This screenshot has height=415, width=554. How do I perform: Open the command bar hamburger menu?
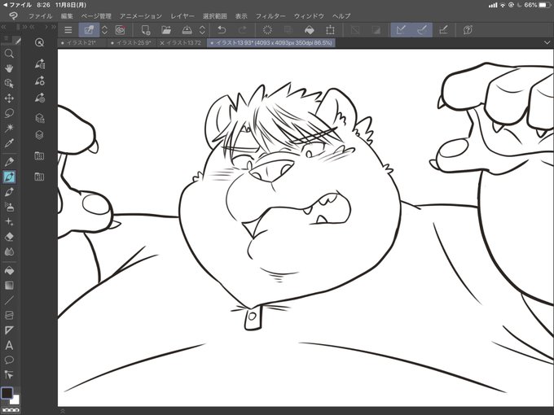click(x=68, y=30)
